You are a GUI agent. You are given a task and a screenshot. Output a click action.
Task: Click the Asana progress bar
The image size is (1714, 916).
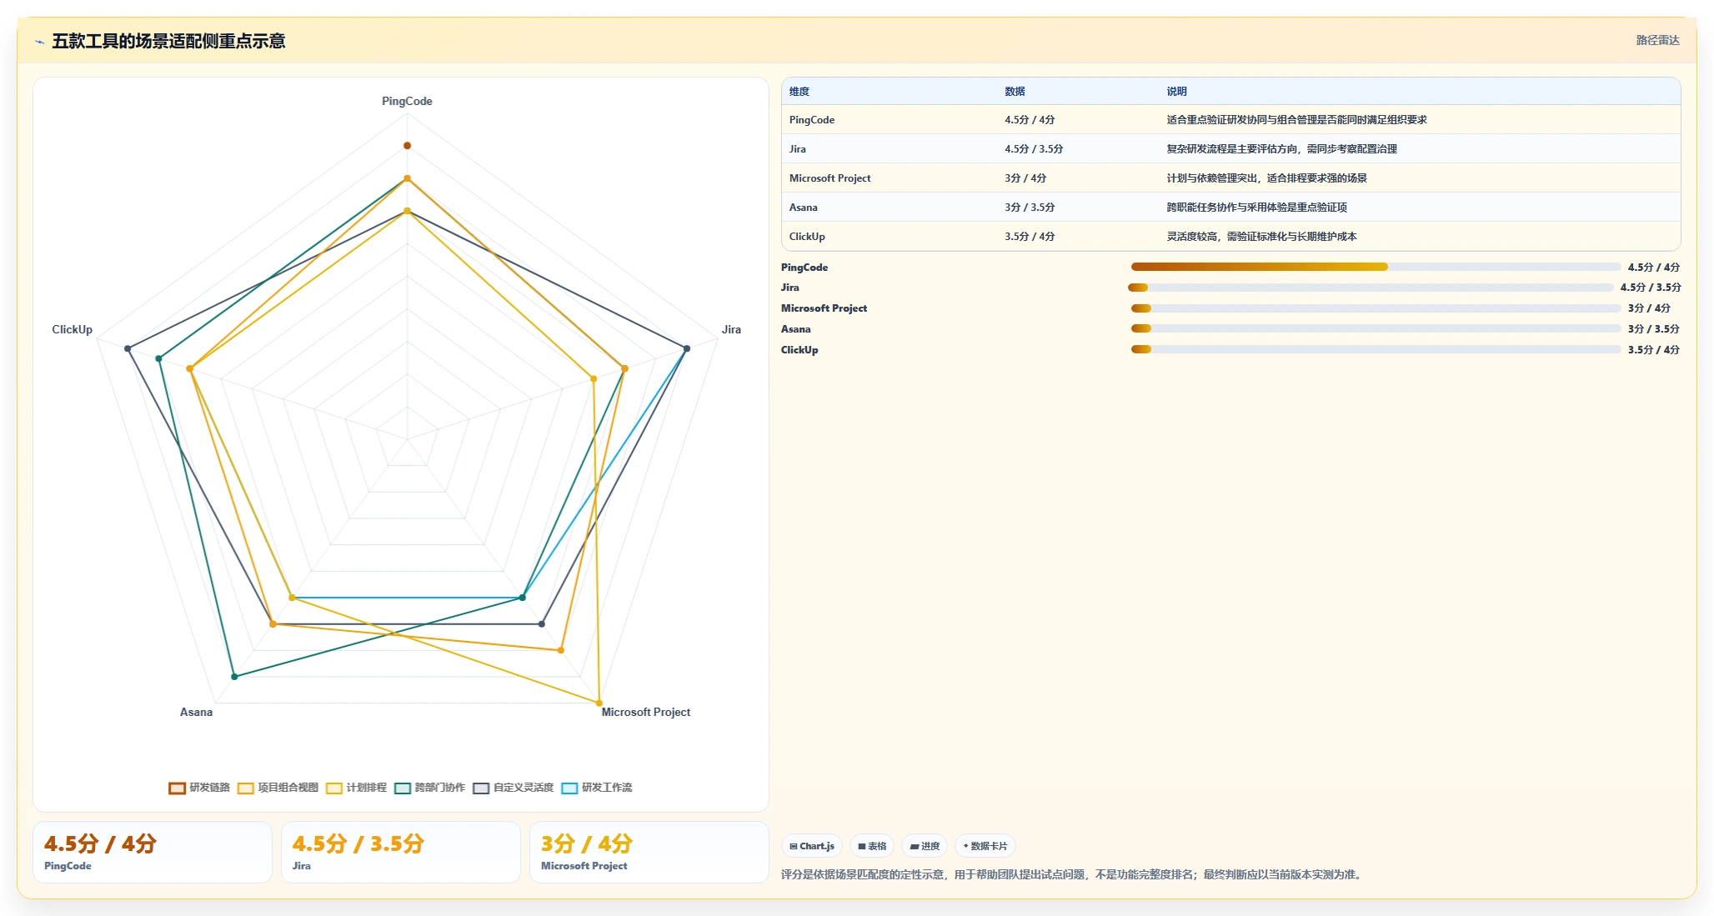tap(1376, 329)
